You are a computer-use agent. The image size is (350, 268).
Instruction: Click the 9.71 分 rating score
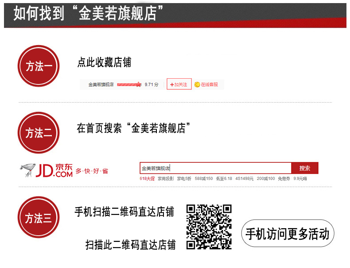coord(152,84)
